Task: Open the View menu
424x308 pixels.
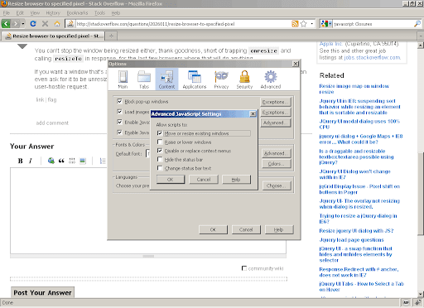Action: coord(35,13)
